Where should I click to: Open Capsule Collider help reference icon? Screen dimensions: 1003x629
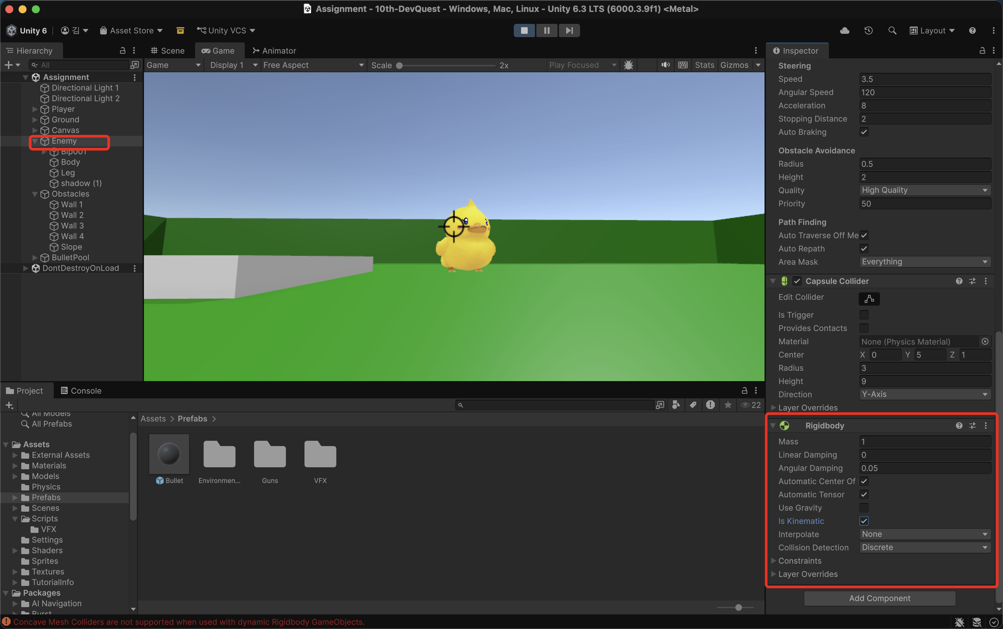coord(959,281)
